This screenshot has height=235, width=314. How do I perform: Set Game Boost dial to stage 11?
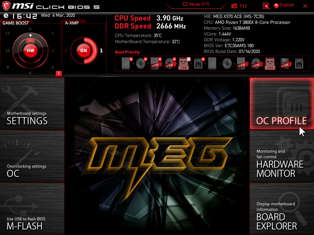click(x=8, y=33)
